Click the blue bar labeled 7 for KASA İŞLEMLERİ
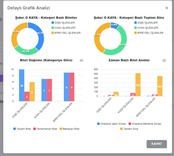Image resolution: width=174 pixels, height=156 pixels. coord(44,90)
